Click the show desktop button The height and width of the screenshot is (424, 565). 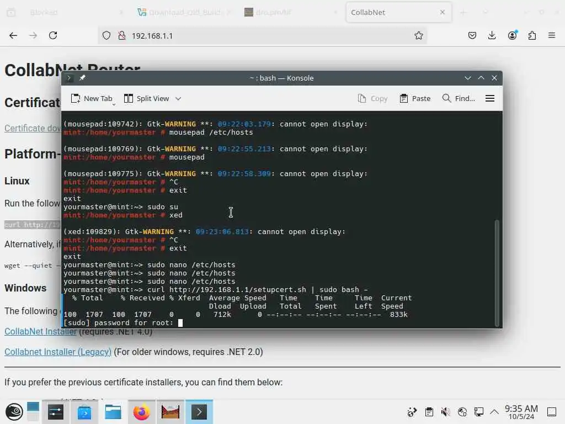(552, 412)
